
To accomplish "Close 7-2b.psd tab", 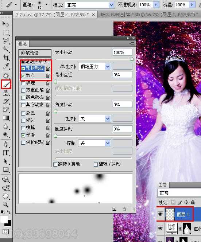I will [x=93, y=15].
